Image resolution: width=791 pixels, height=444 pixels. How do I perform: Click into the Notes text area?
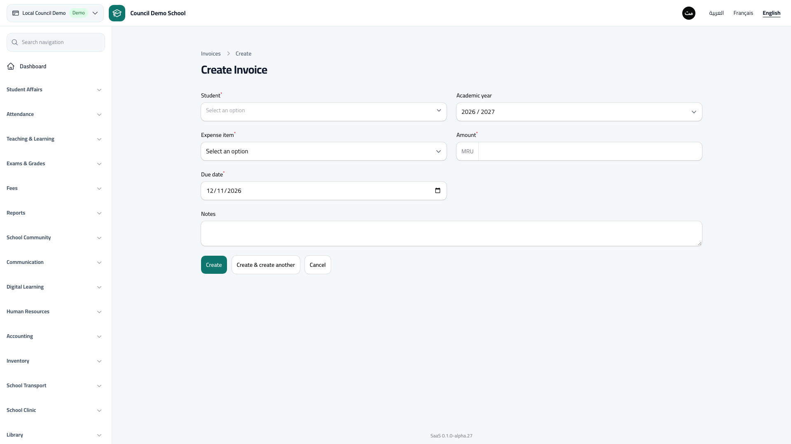[x=452, y=234]
